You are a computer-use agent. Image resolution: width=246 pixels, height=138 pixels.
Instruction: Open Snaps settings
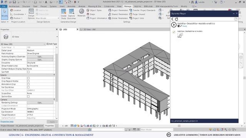91,14
